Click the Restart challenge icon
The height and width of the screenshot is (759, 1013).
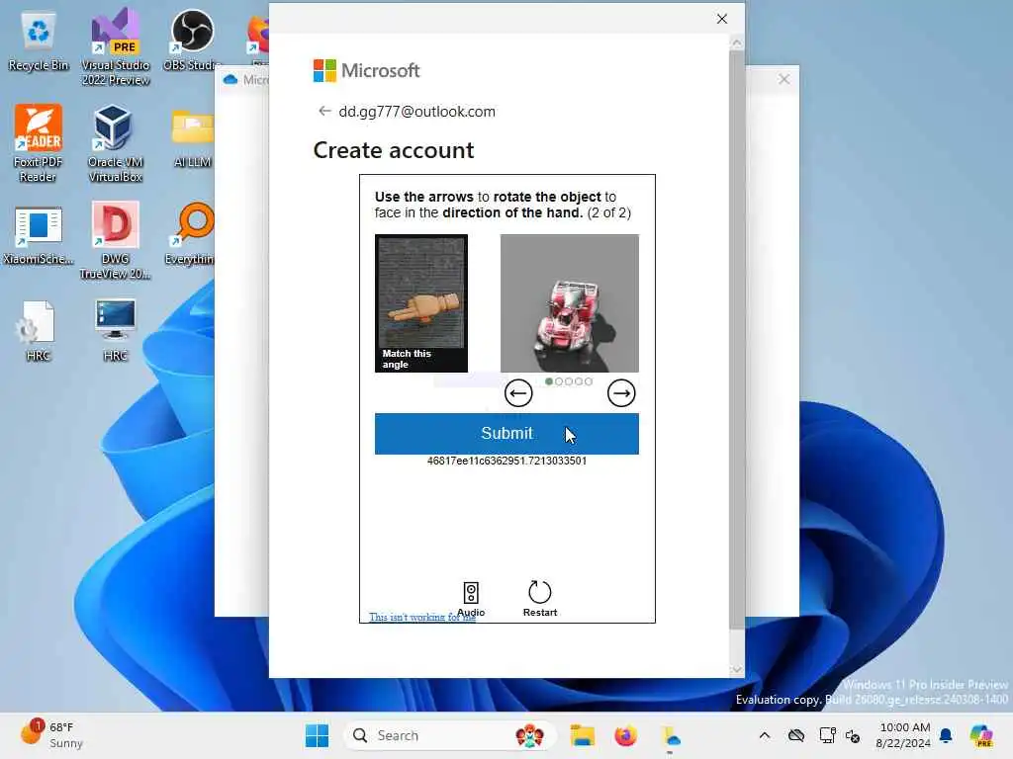(x=539, y=592)
